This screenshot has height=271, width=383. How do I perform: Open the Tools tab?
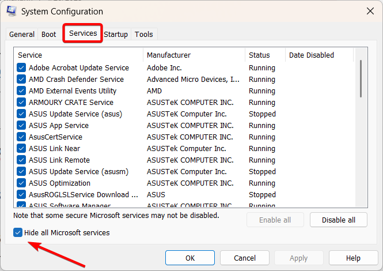point(144,34)
